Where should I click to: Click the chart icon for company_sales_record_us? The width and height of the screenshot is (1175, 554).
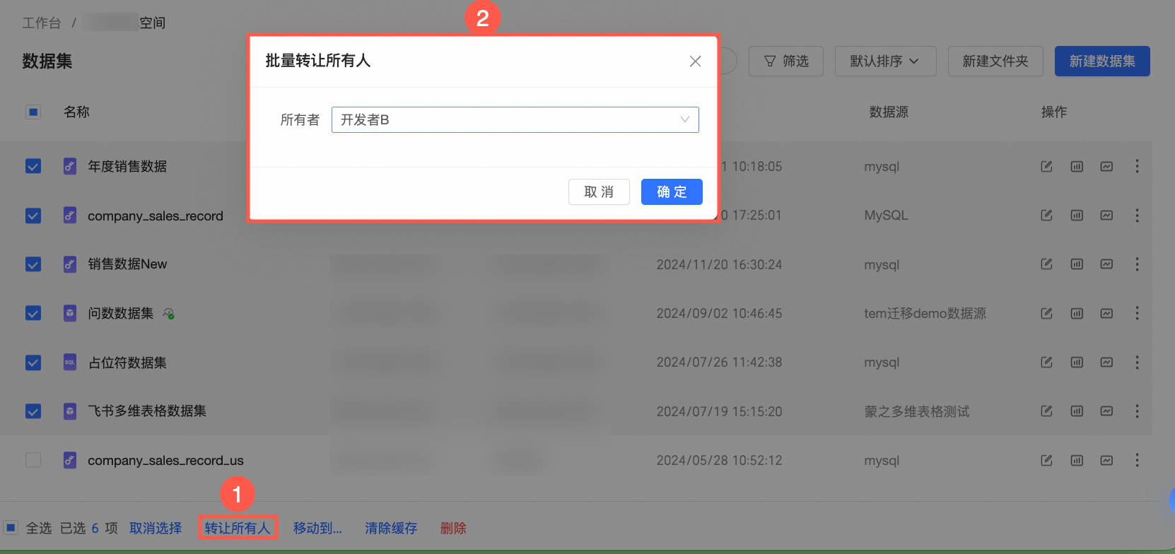pyautogui.click(x=1106, y=460)
